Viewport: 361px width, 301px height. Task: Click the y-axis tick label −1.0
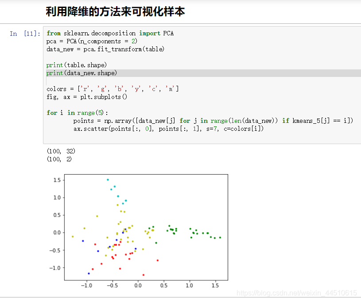click(x=55, y=268)
